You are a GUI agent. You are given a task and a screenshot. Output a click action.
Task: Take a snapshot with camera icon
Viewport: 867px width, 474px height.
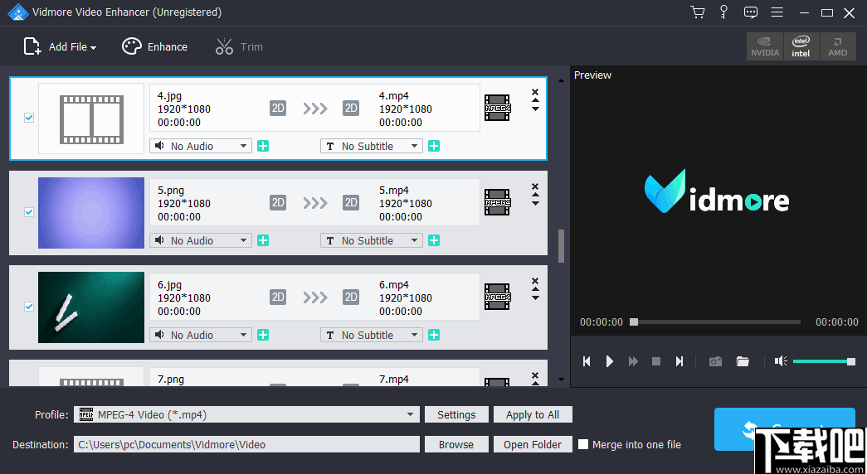[715, 361]
